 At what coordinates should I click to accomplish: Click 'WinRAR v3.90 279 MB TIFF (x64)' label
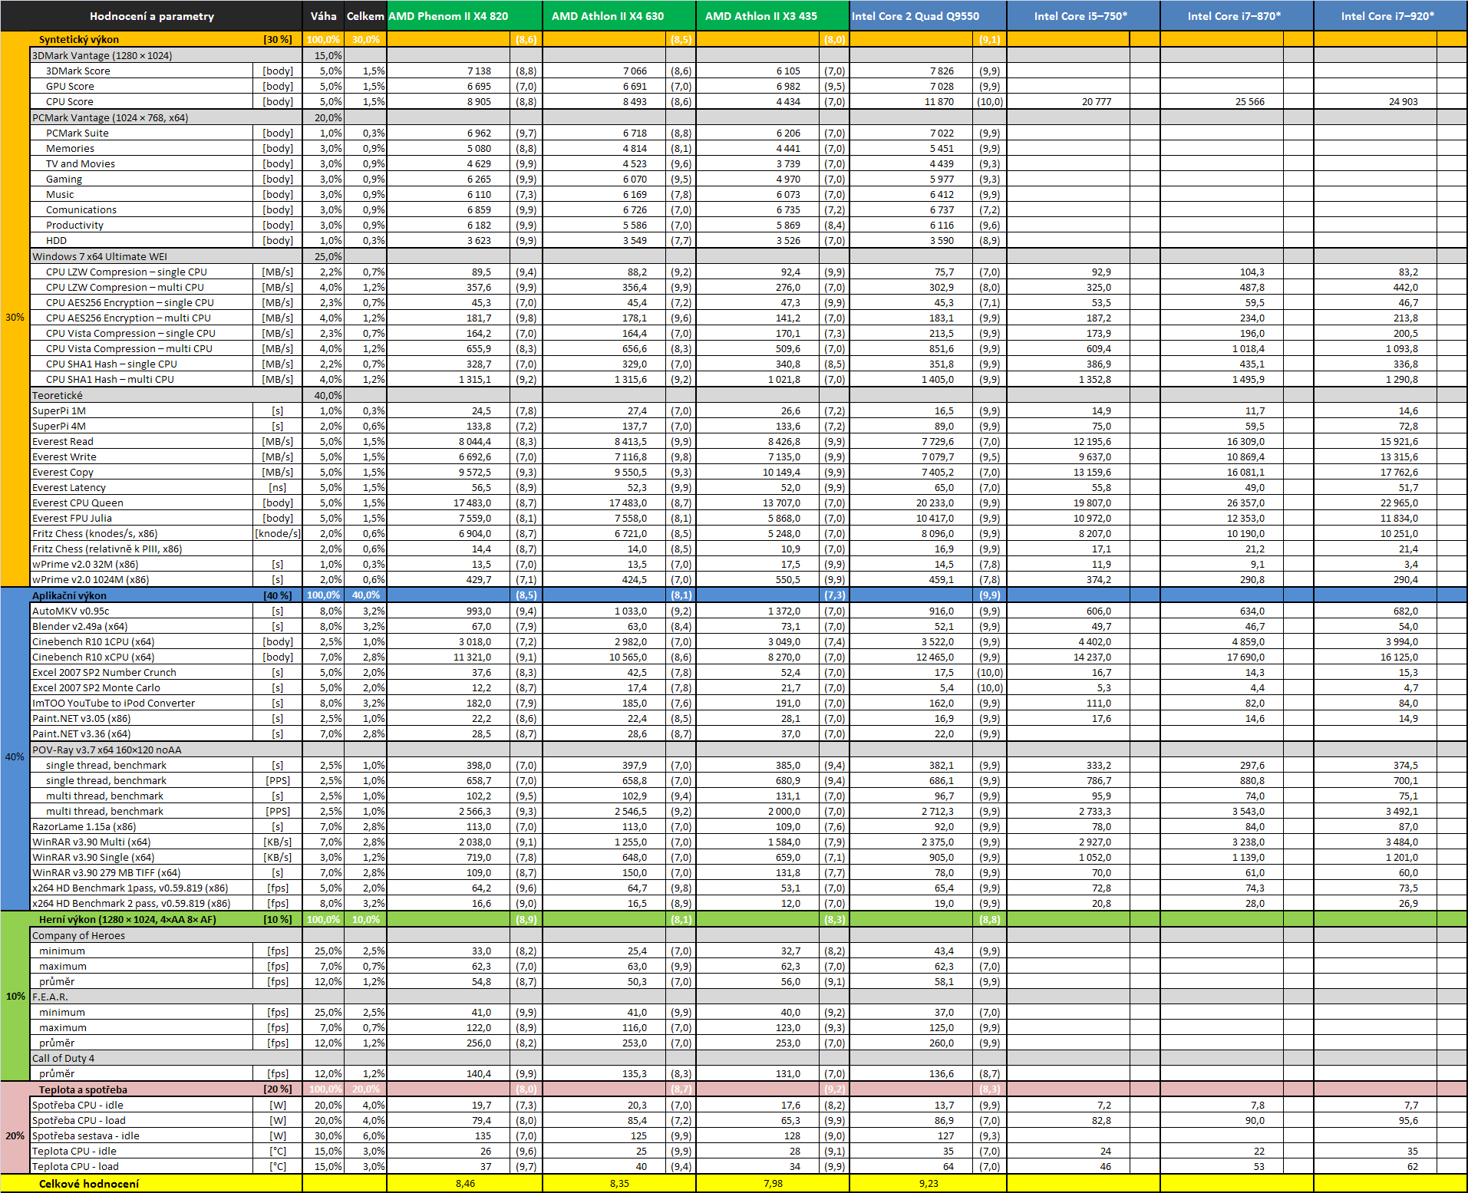106,872
